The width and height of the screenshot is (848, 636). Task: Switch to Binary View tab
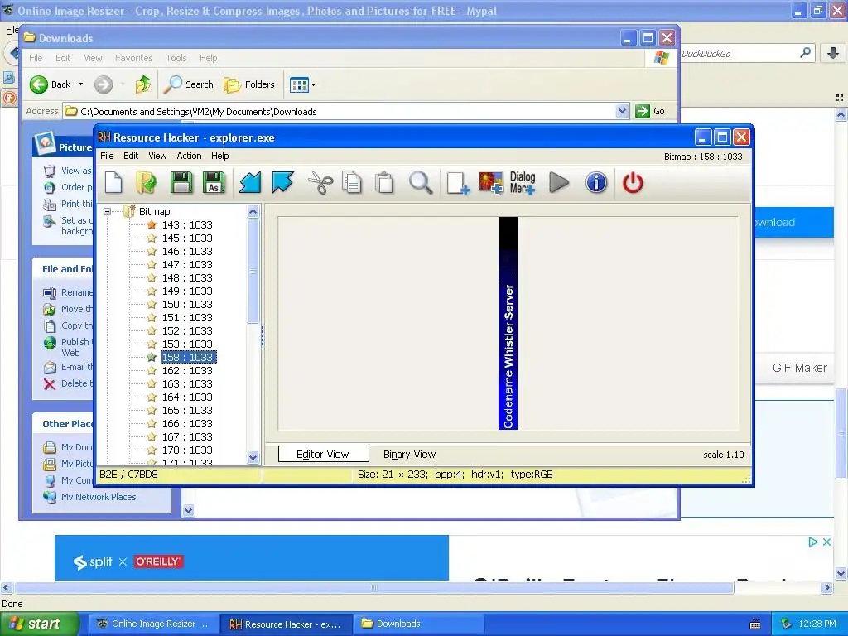click(409, 455)
